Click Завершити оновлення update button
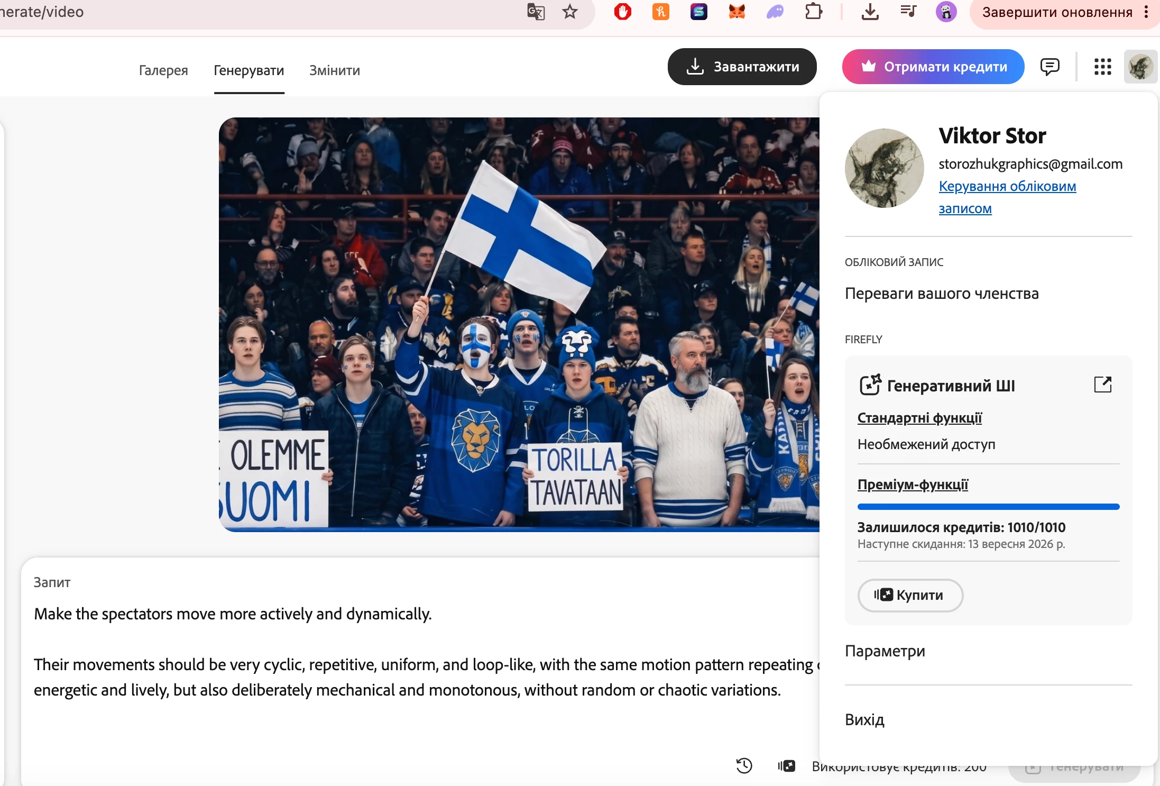1160x786 pixels. [x=1057, y=12]
